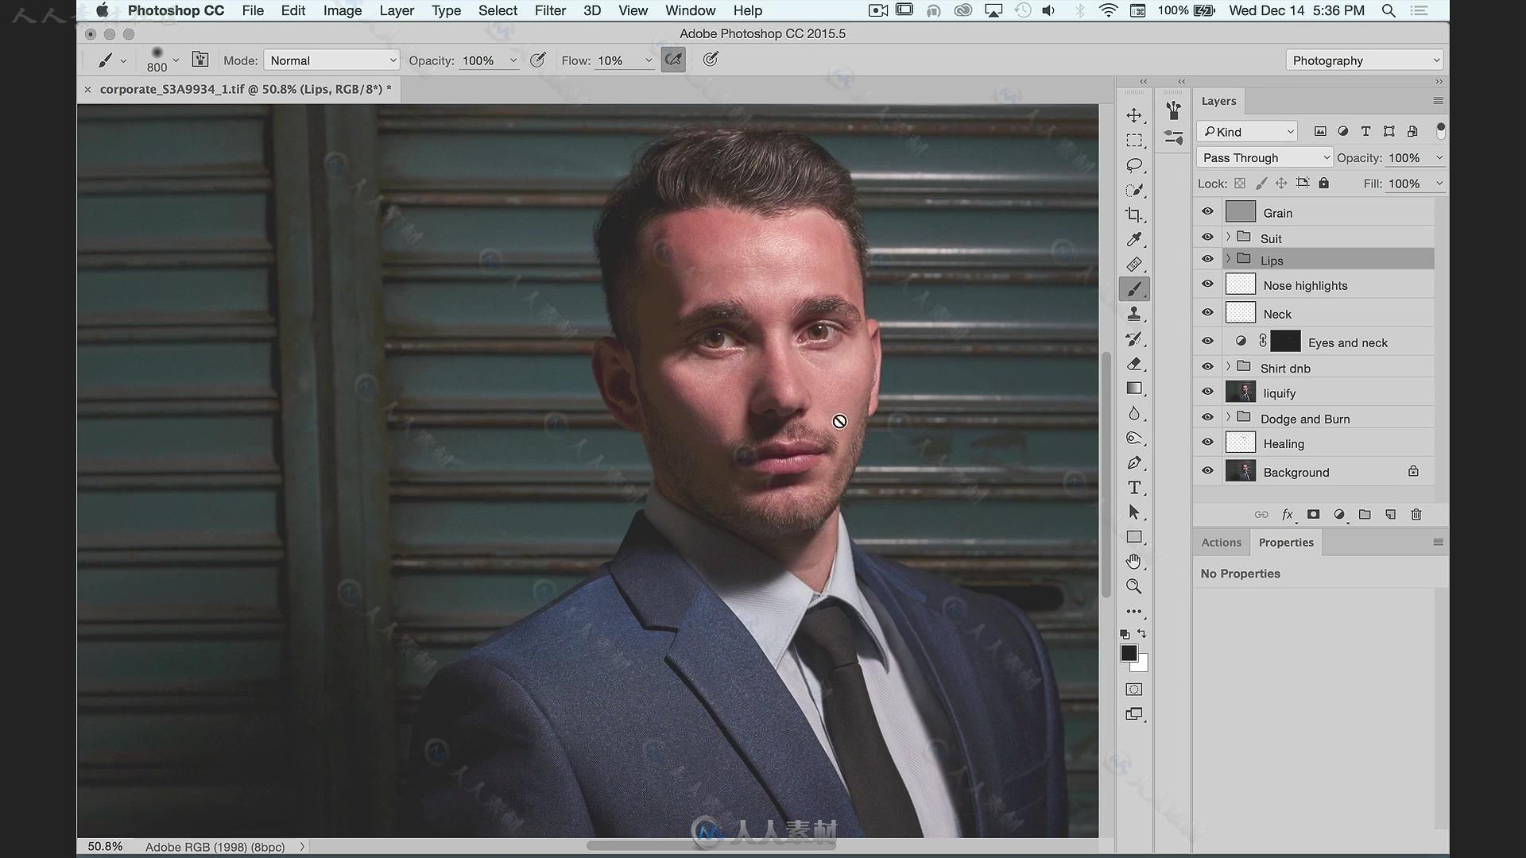
Task: Hide the Healing layer
Action: coord(1207,442)
